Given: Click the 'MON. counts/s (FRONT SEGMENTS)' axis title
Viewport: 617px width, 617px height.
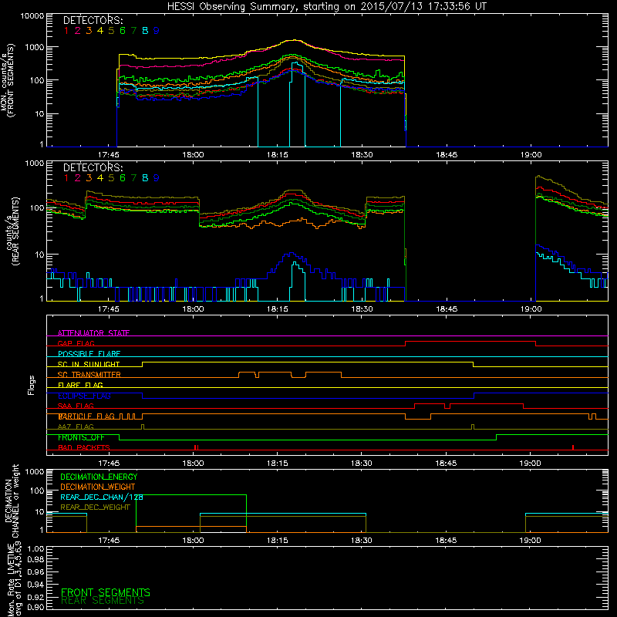Looking at the screenshot, I should [x=8, y=81].
